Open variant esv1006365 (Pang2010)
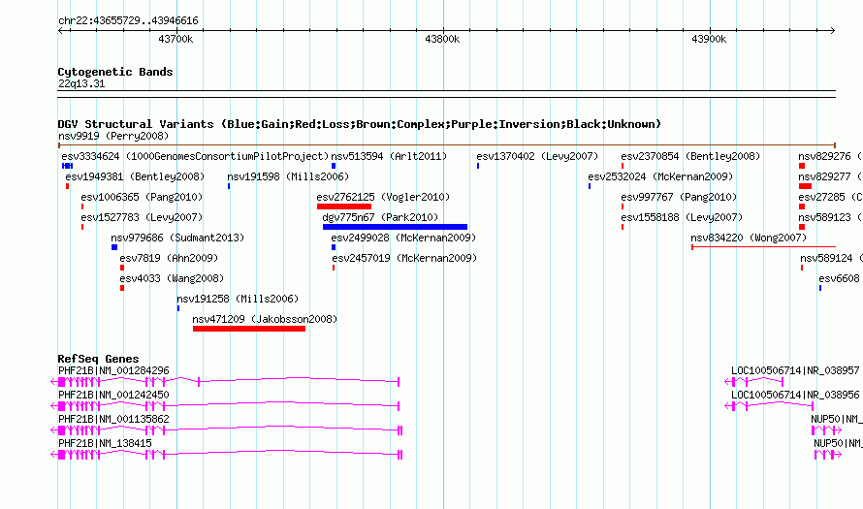 click(142, 197)
